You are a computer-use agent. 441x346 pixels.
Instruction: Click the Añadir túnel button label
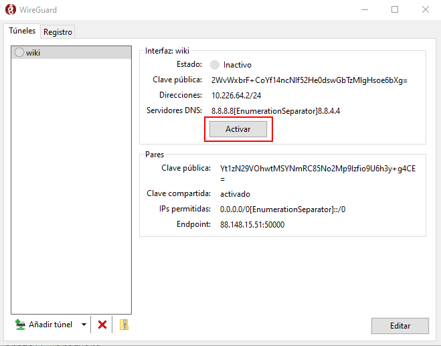pyautogui.click(x=50, y=325)
